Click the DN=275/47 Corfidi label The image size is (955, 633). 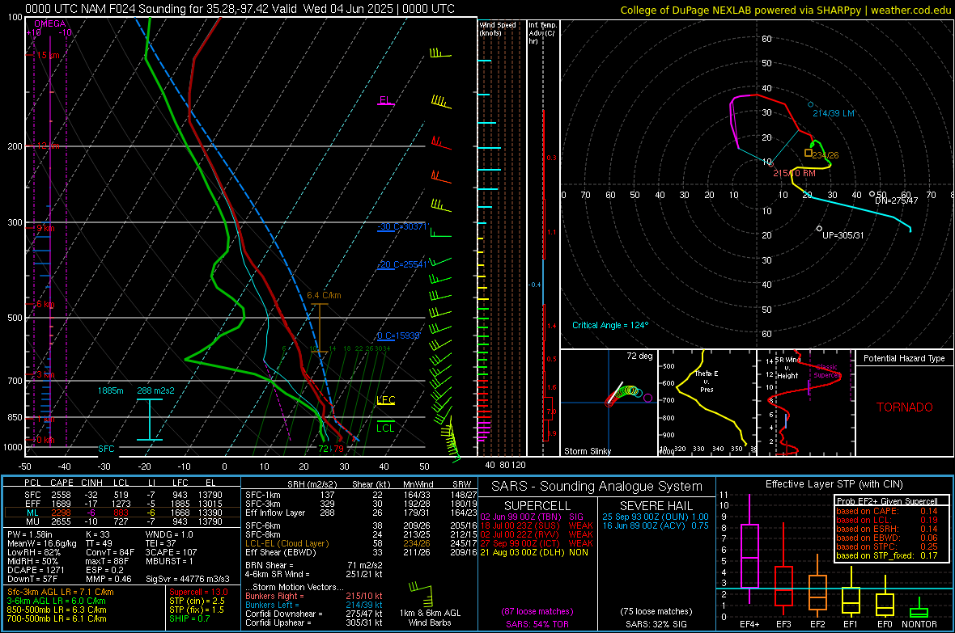point(896,200)
